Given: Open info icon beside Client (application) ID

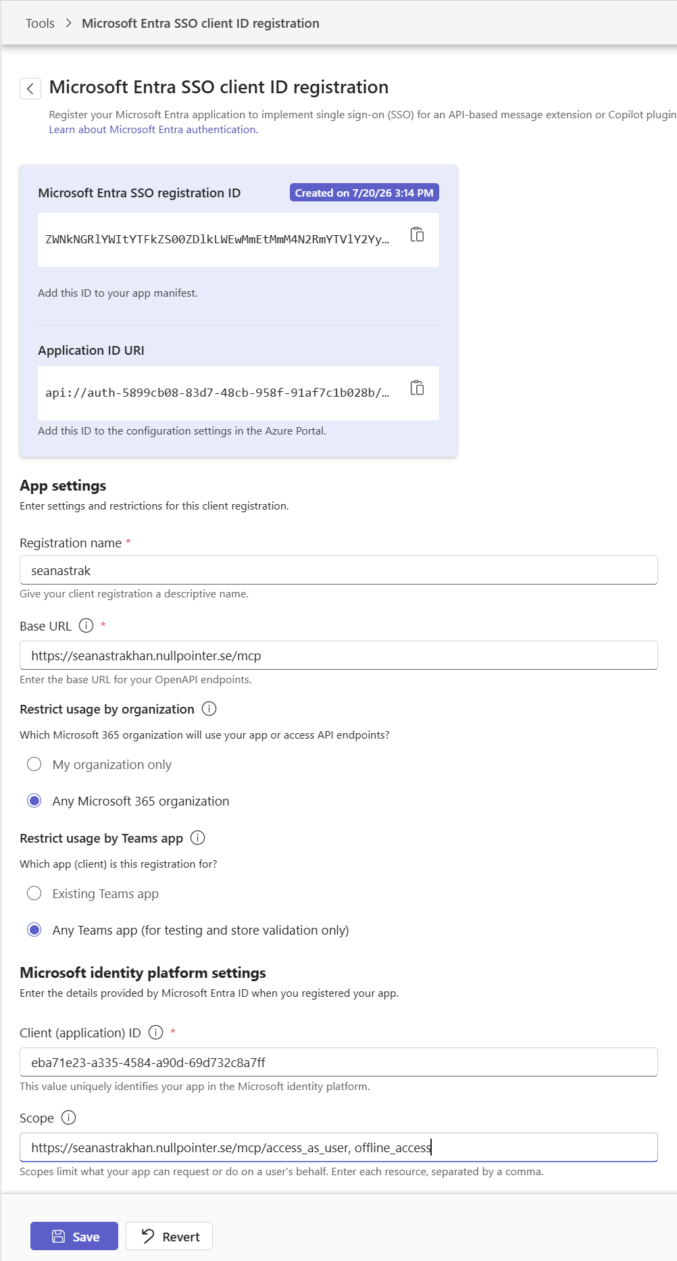Looking at the screenshot, I should click(x=155, y=1033).
